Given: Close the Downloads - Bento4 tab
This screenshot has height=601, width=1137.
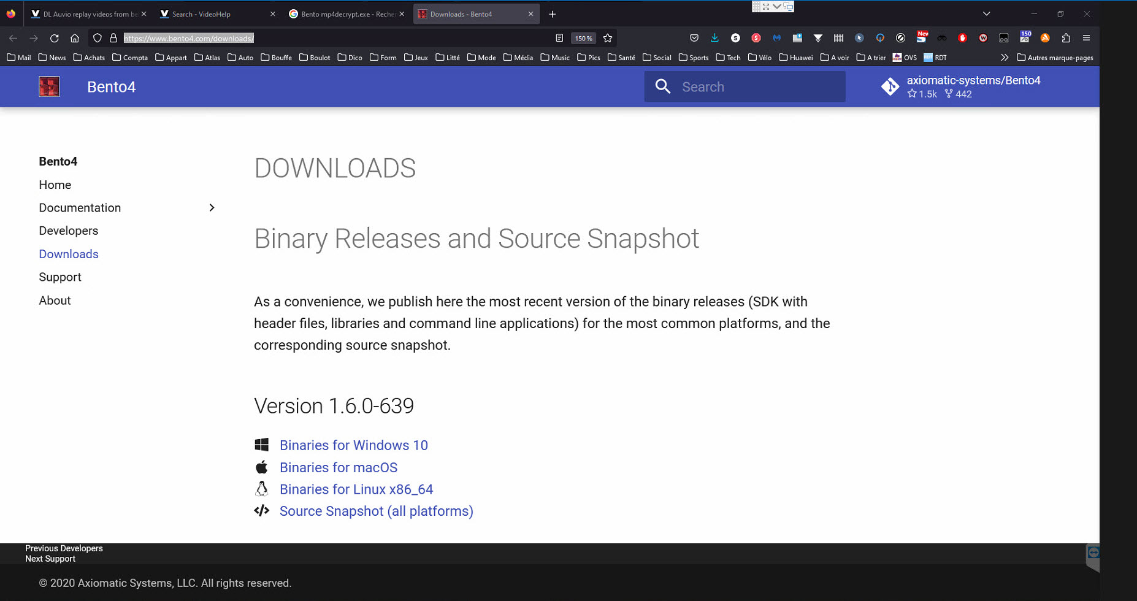Looking at the screenshot, I should coord(530,14).
